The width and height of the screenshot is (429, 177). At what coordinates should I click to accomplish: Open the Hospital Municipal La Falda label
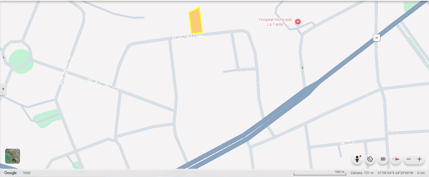[x=275, y=22]
